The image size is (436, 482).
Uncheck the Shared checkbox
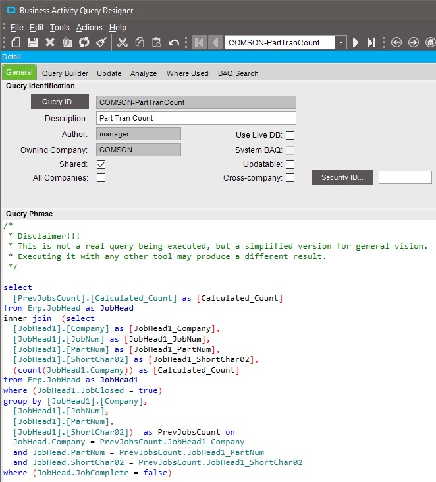click(x=101, y=164)
